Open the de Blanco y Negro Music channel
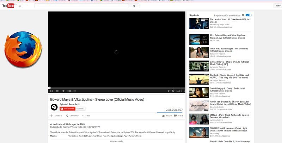 [220, 25]
